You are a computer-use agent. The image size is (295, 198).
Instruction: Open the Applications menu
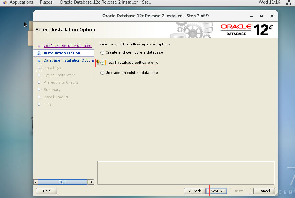pyautogui.click(x=21, y=2)
